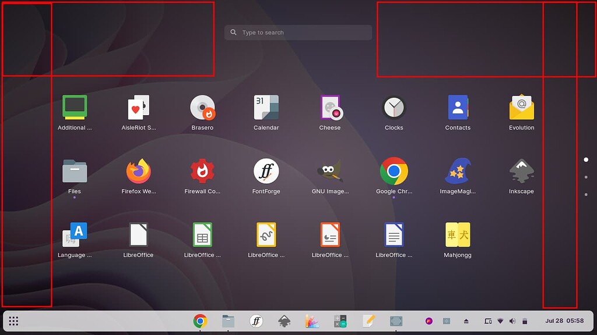
Task: Open Additional Drivers app in the grid
Action: coord(75,108)
